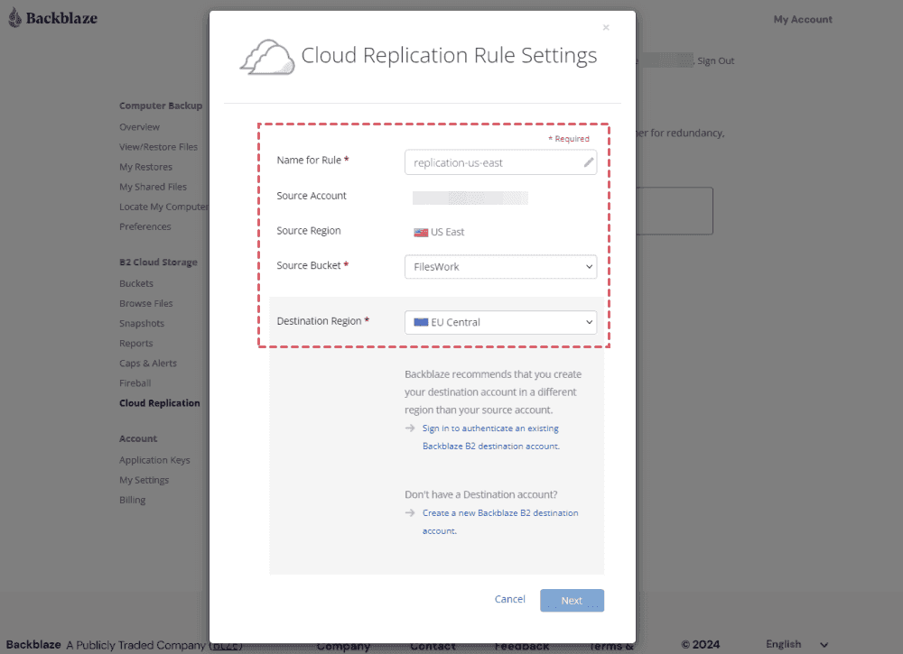Open the Source Bucket dropdown
Screen dimensions: 903x654
(x=500, y=267)
